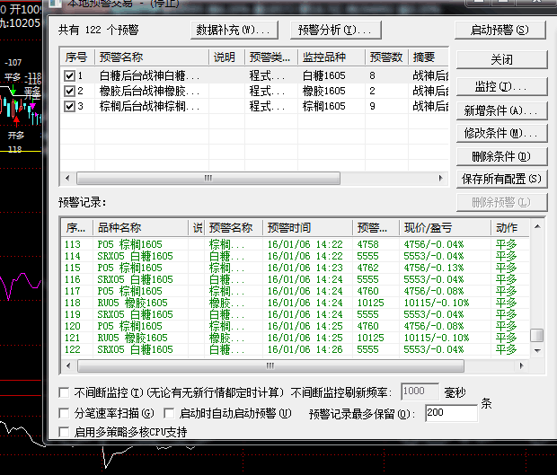557x475 pixels.
Task: Click 修改条件 to edit the condition
Action: coord(500,134)
